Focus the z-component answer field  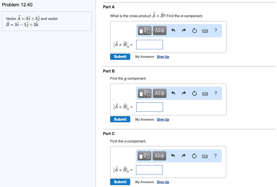click(149, 170)
